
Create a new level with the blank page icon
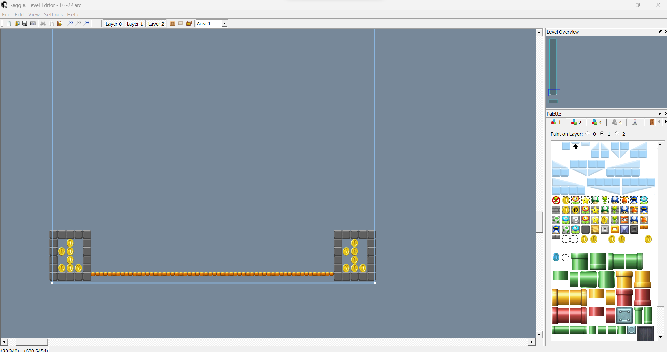[9, 23]
